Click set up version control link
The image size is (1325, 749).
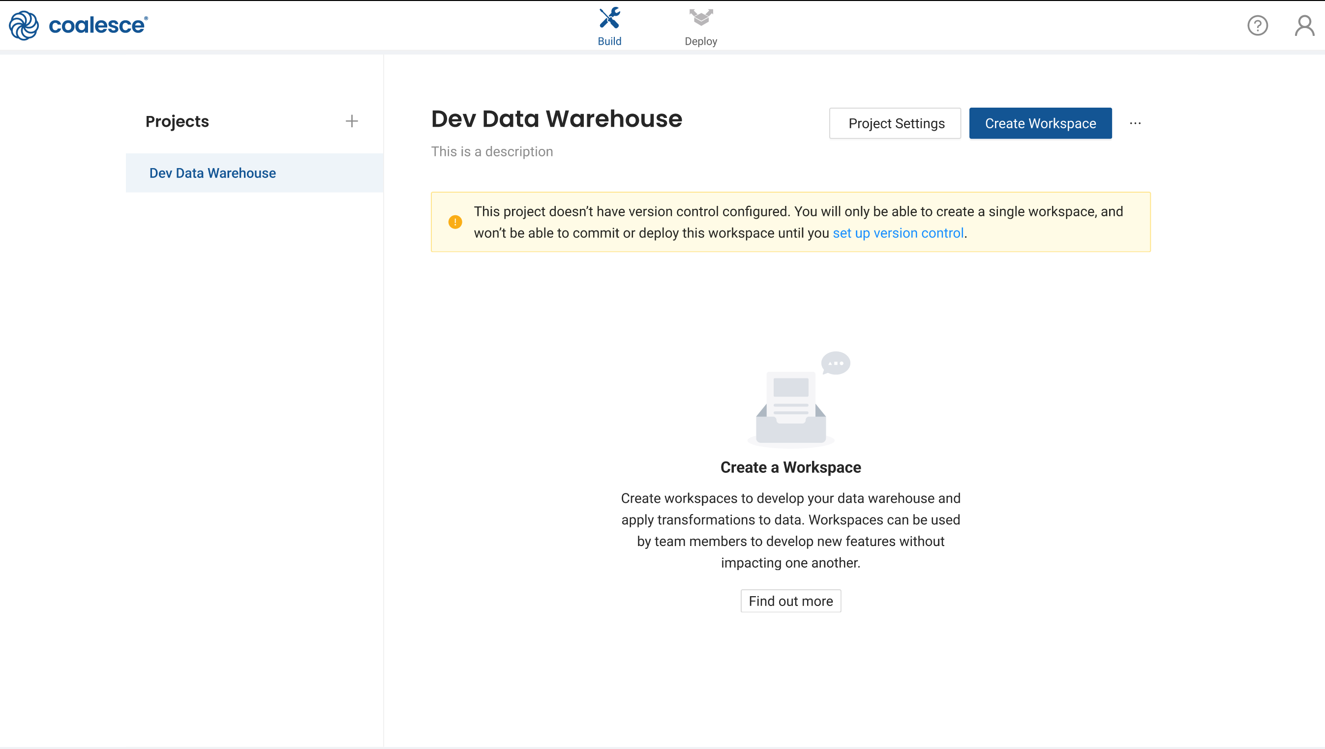898,232
